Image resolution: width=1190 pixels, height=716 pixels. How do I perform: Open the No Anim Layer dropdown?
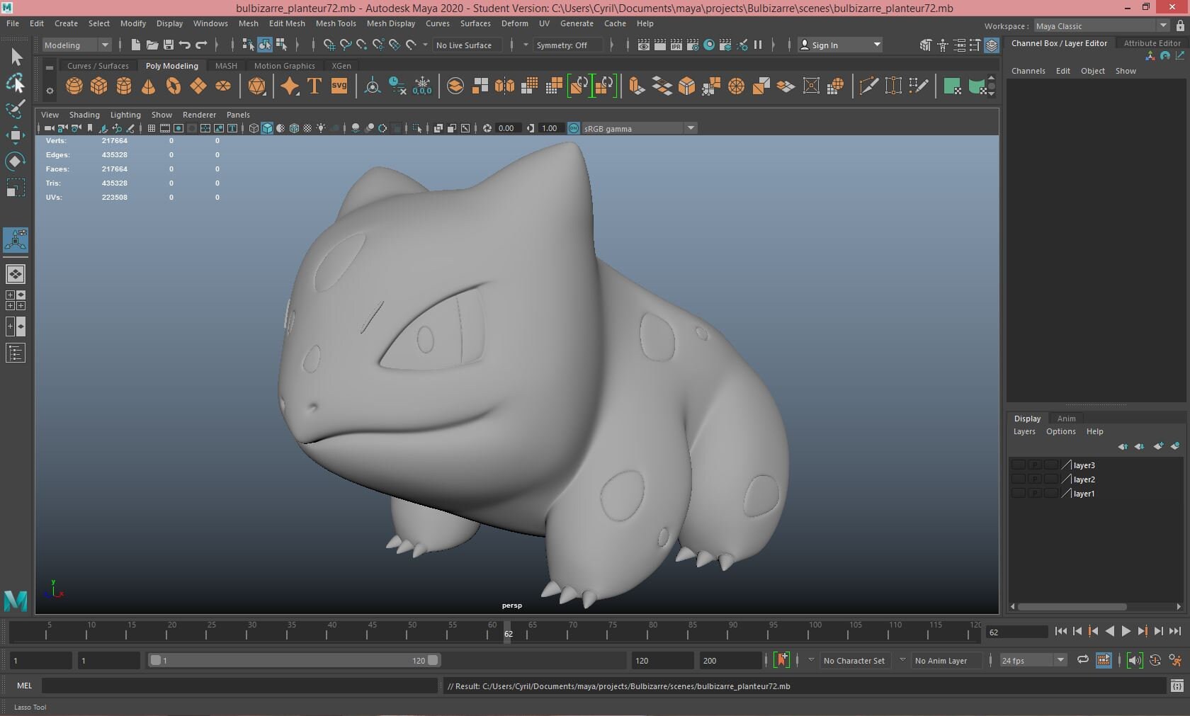pos(946,660)
